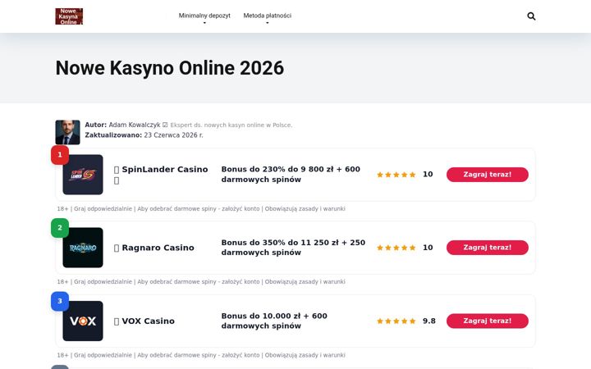Select the 'Bonus do 10.000 zł + 600' text
The width and height of the screenshot is (591, 369).
tap(274, 317)
